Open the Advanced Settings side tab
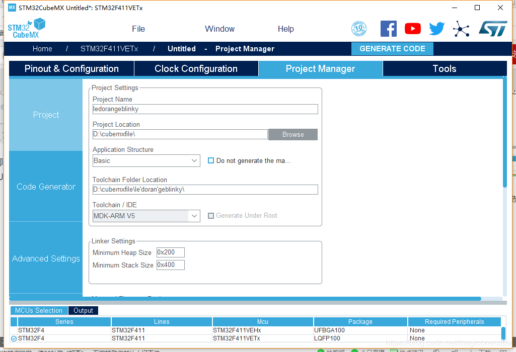 [x=46, y=258]
